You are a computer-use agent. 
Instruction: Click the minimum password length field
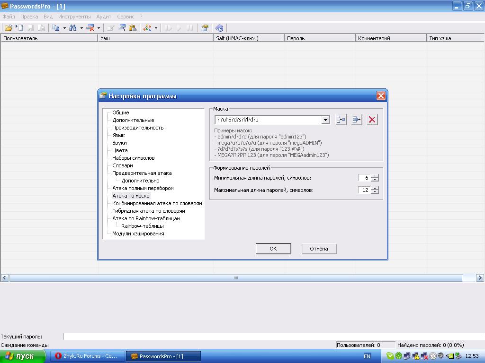(x=364, y=178)
